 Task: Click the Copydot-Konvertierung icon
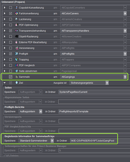pyautogui.click(x=16, y=8)
